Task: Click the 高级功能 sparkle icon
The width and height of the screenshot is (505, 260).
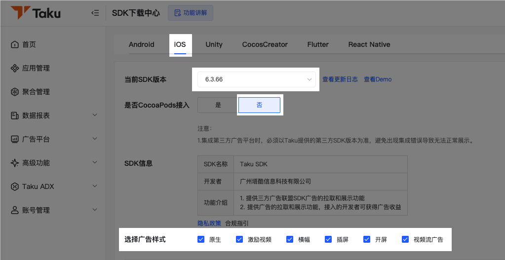Action: tap(15, 163)
